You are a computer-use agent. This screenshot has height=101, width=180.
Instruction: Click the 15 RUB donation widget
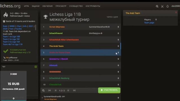click(x=13, y=86)
